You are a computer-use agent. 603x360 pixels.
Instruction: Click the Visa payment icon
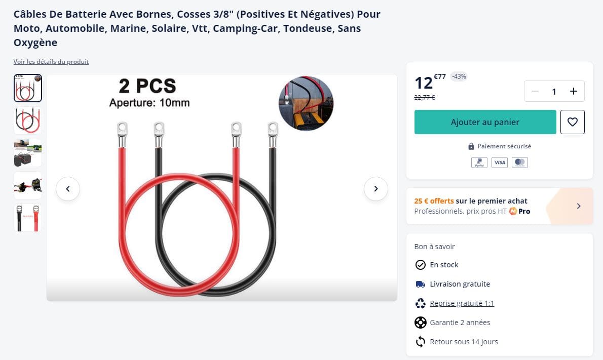[x=499, y=163]
